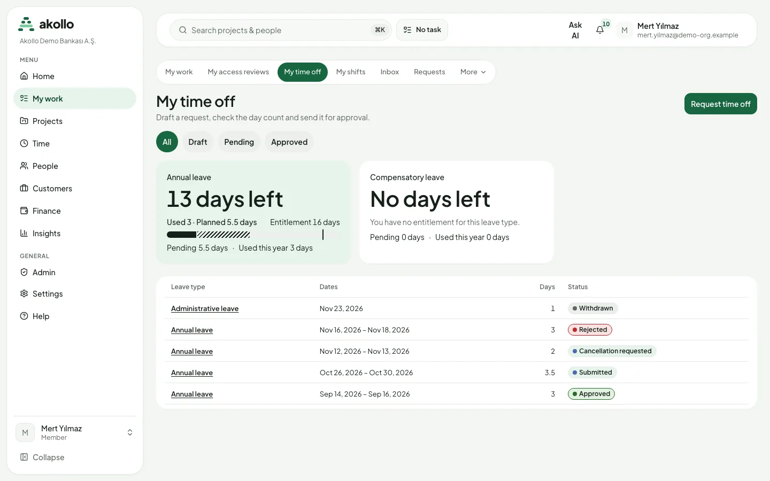The height and width of the screenshot is (481, 770).
Task: Select the Time clock icon in sidebar
Action: click(x=24, y=143)
